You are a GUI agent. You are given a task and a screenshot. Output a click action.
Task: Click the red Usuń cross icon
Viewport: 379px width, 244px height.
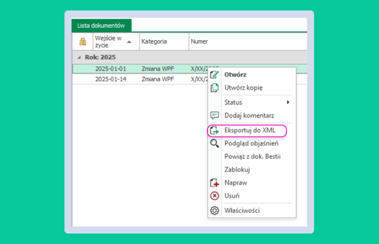214,196
